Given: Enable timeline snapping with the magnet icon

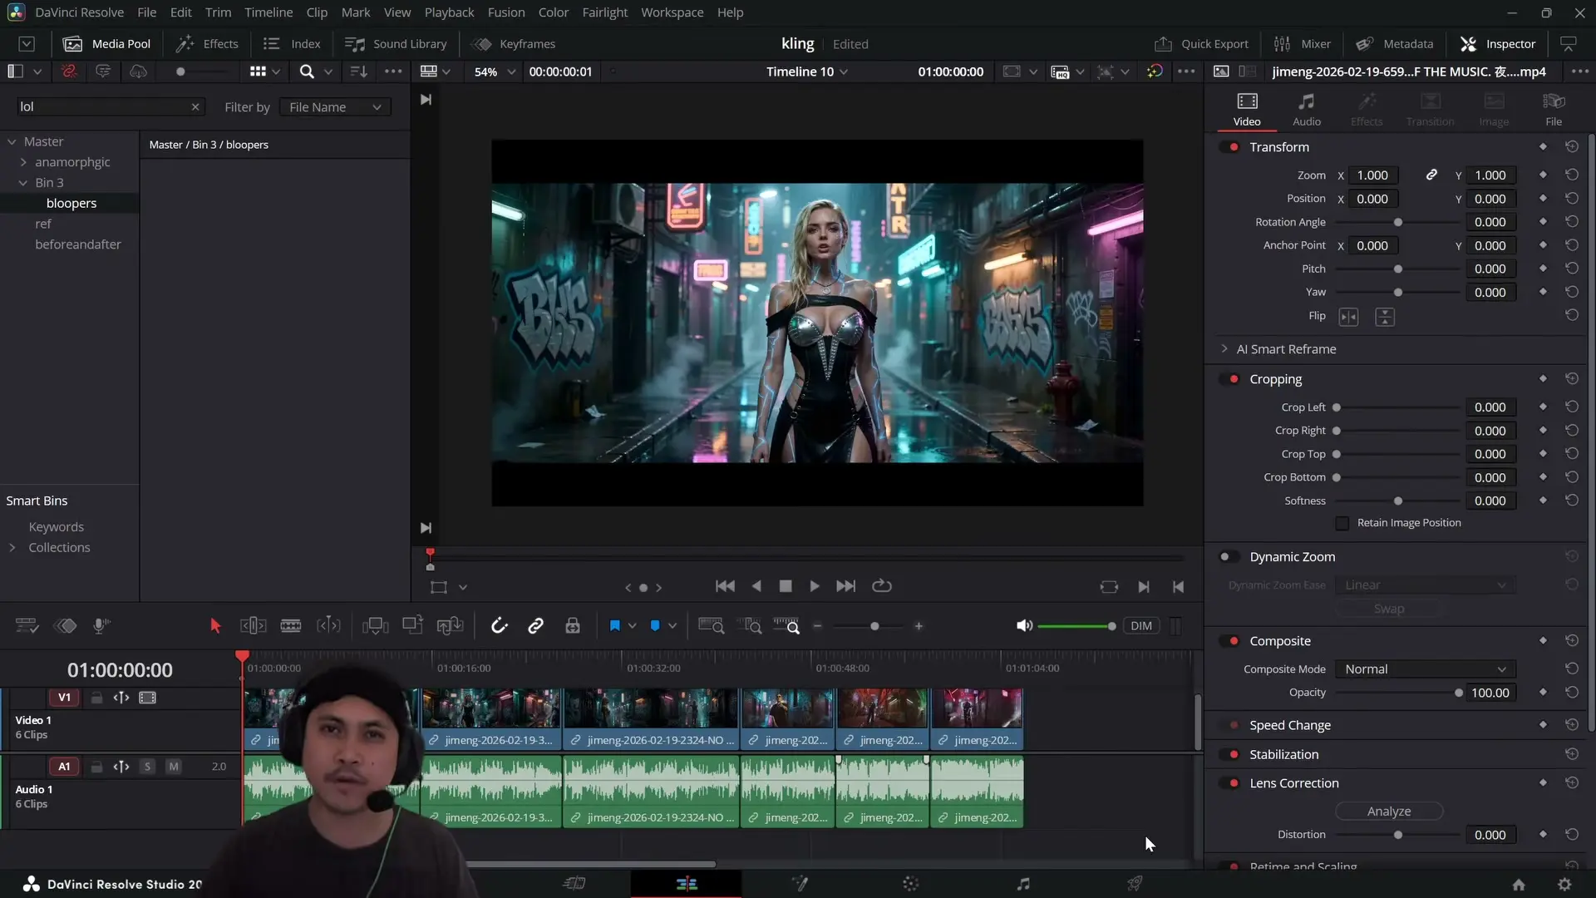Looking at the screenshot, I should (498, 625).
